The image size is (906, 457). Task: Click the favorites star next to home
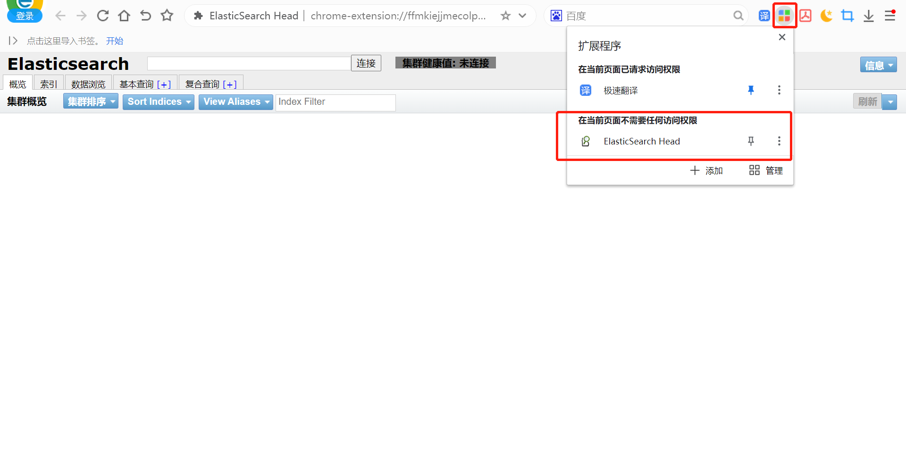[167, 16]
